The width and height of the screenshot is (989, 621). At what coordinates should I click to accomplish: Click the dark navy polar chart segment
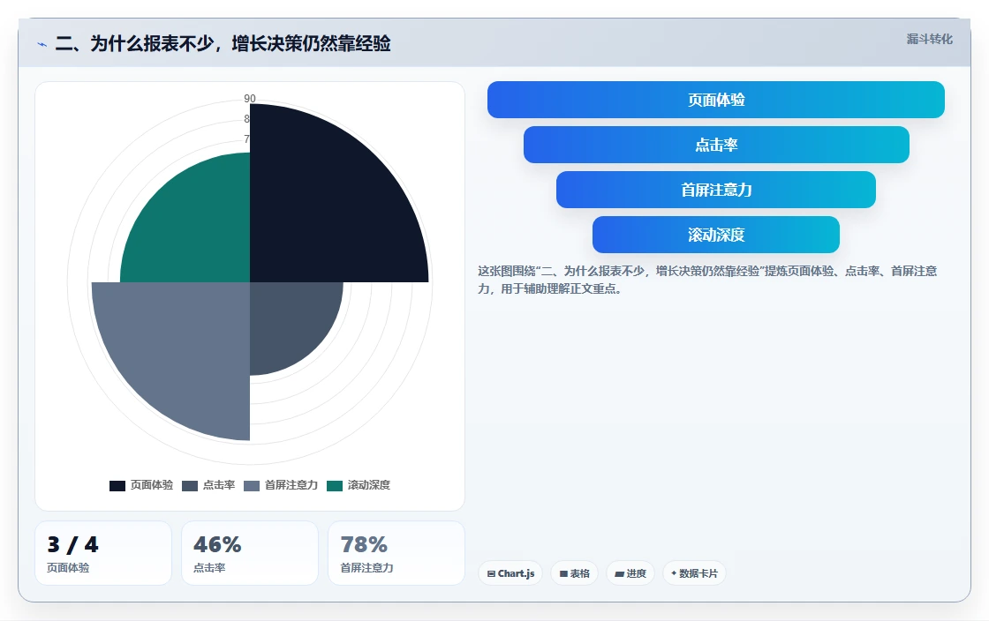(x=328, y=208)
